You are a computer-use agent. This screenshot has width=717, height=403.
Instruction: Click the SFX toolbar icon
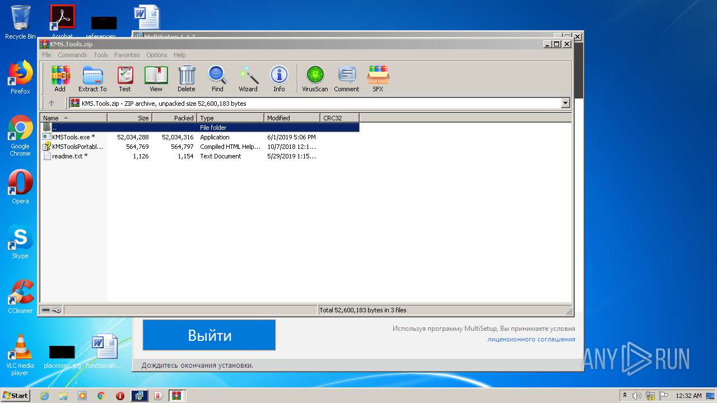tap(378, 78)
